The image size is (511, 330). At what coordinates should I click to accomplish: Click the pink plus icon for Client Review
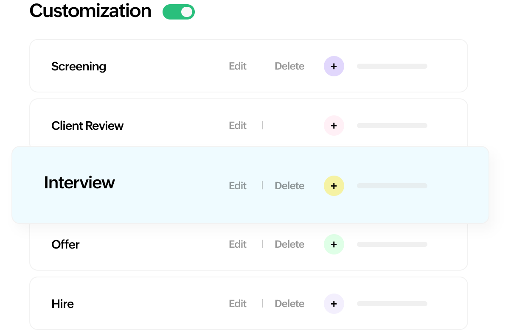[x=334, y=126]
